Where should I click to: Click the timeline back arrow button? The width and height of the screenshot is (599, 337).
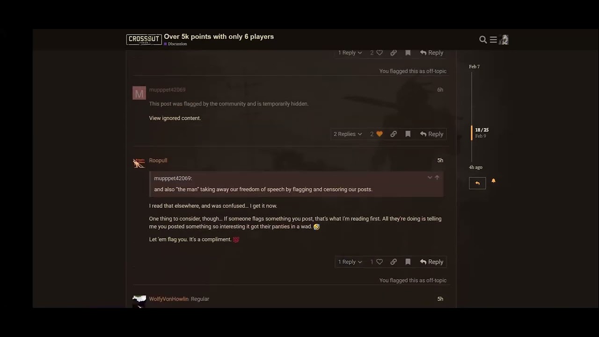[x=477, y=183]
